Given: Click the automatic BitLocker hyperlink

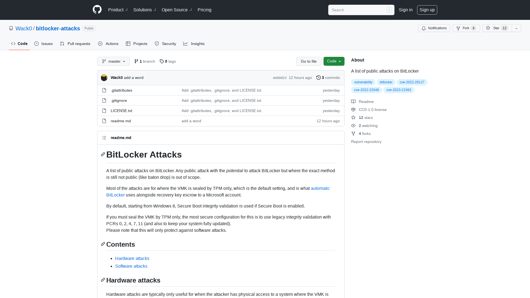Looking at the screenshot, I should pyautogui.click(x=218, y=191).
